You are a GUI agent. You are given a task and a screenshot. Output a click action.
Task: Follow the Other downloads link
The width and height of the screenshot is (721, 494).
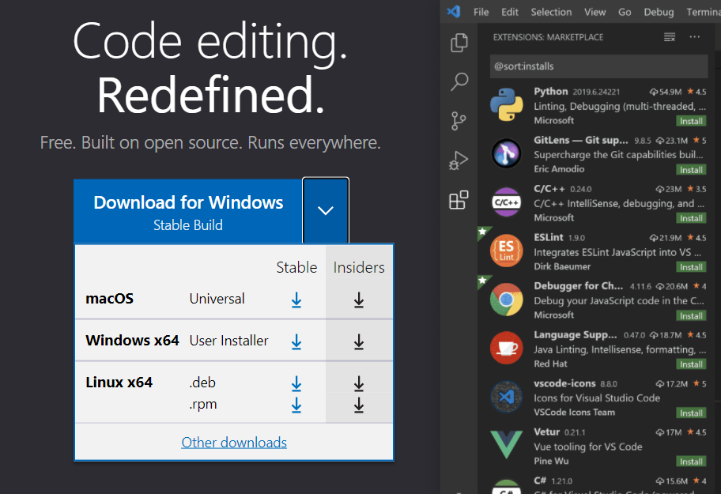[234, 443]
